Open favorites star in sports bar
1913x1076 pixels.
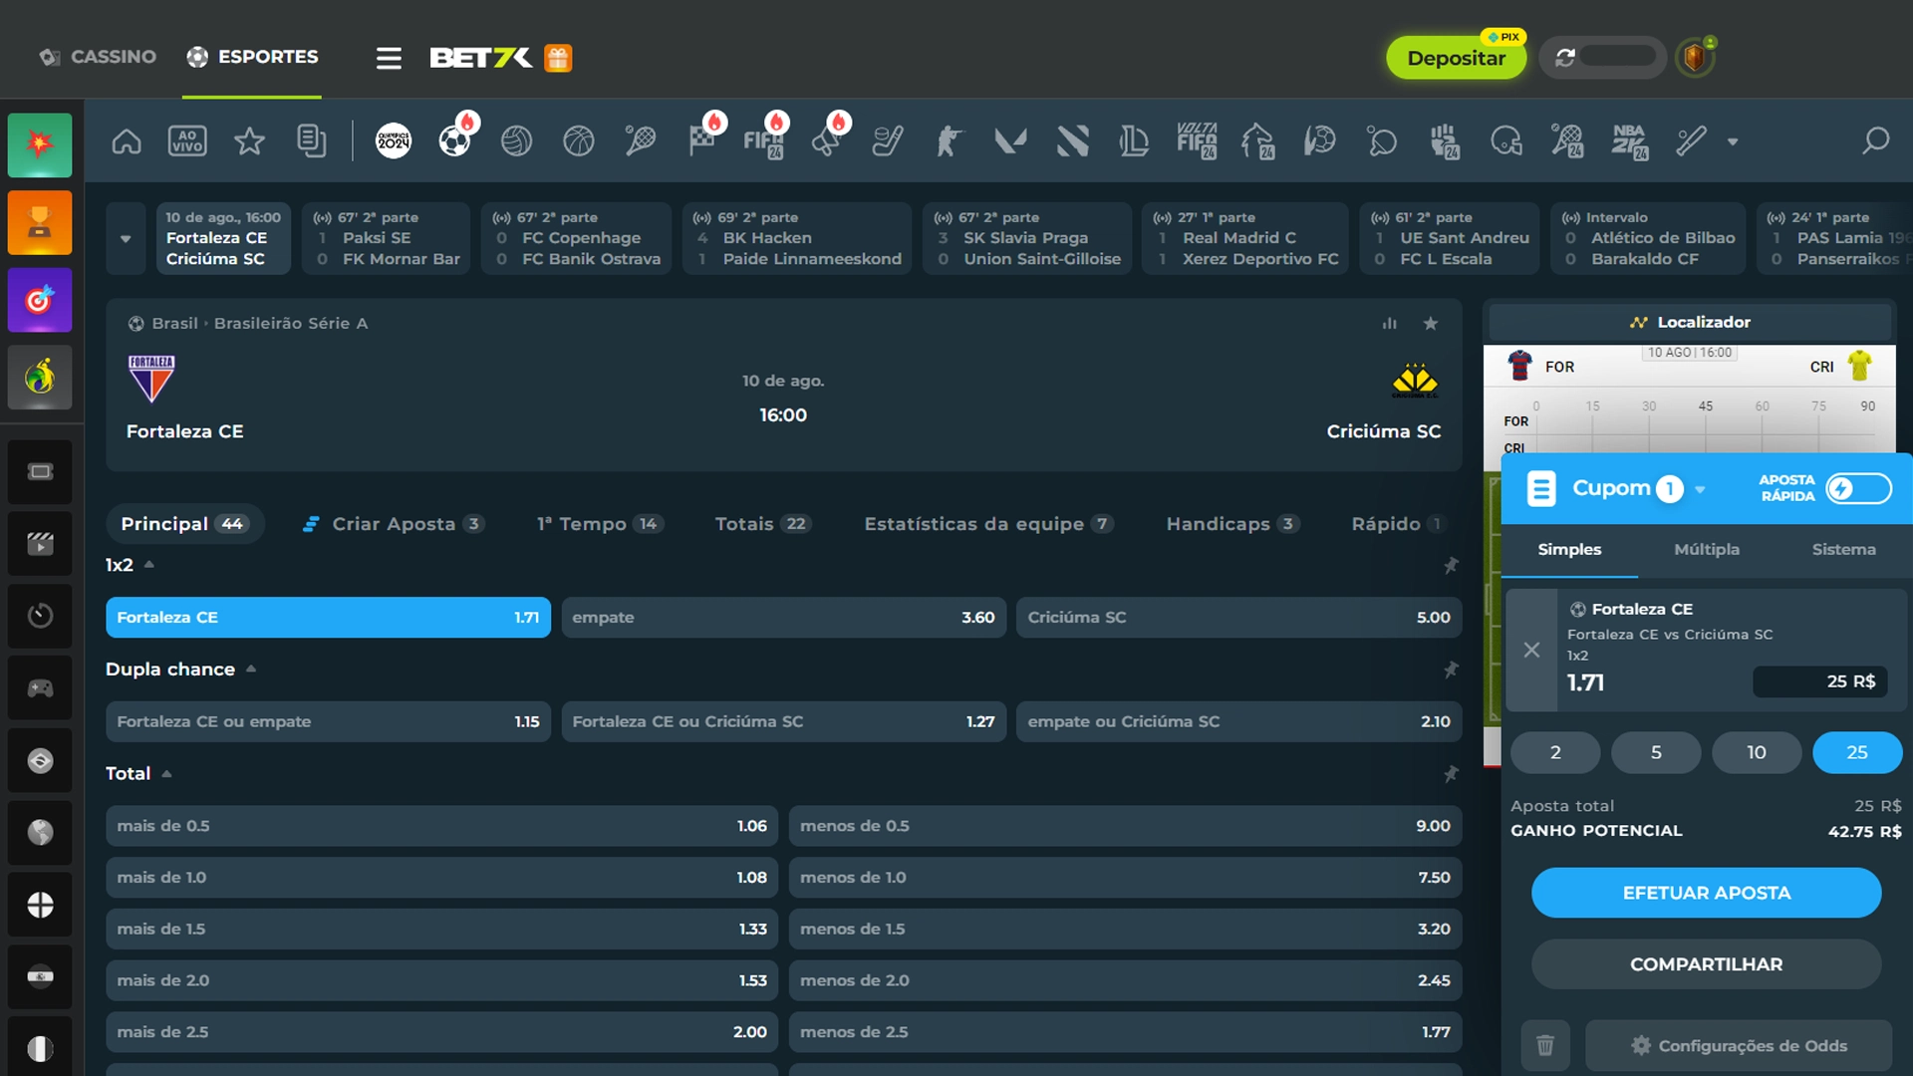click(249, 141)
